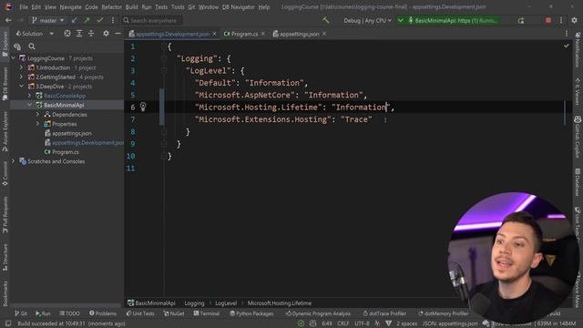583x328 pixels.
Task: Open Solution explorer options gear
Action: [x=106, y=34]
